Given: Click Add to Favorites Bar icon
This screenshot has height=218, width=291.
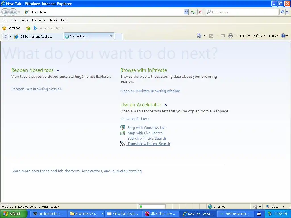Looking at the screenshot, I should coord(28,28).
